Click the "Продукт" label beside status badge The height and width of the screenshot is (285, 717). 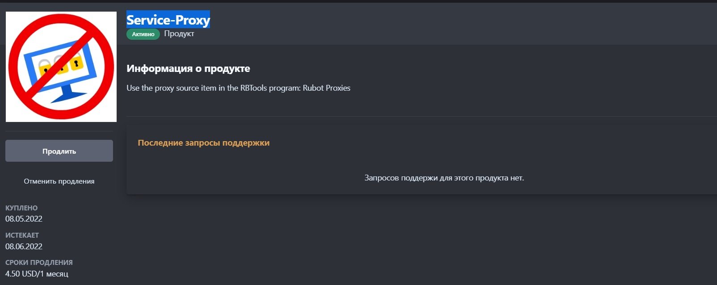(179, 34)
